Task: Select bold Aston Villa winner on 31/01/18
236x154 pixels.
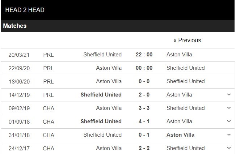Action: click(180, 135)
